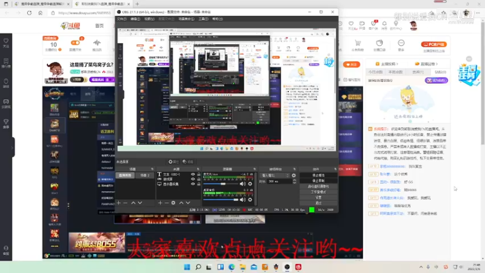Pop out the sources dock
This screenshot has width=485, height=273.
pos(198,169)
